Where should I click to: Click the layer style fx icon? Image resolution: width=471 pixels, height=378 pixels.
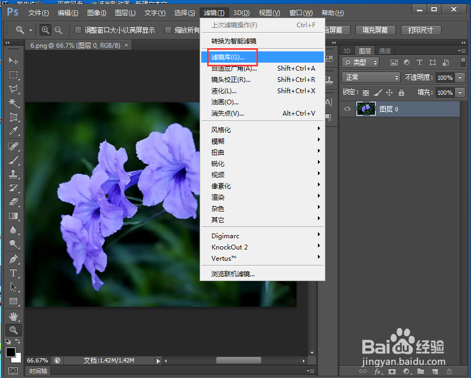click(x=378, y=372)
